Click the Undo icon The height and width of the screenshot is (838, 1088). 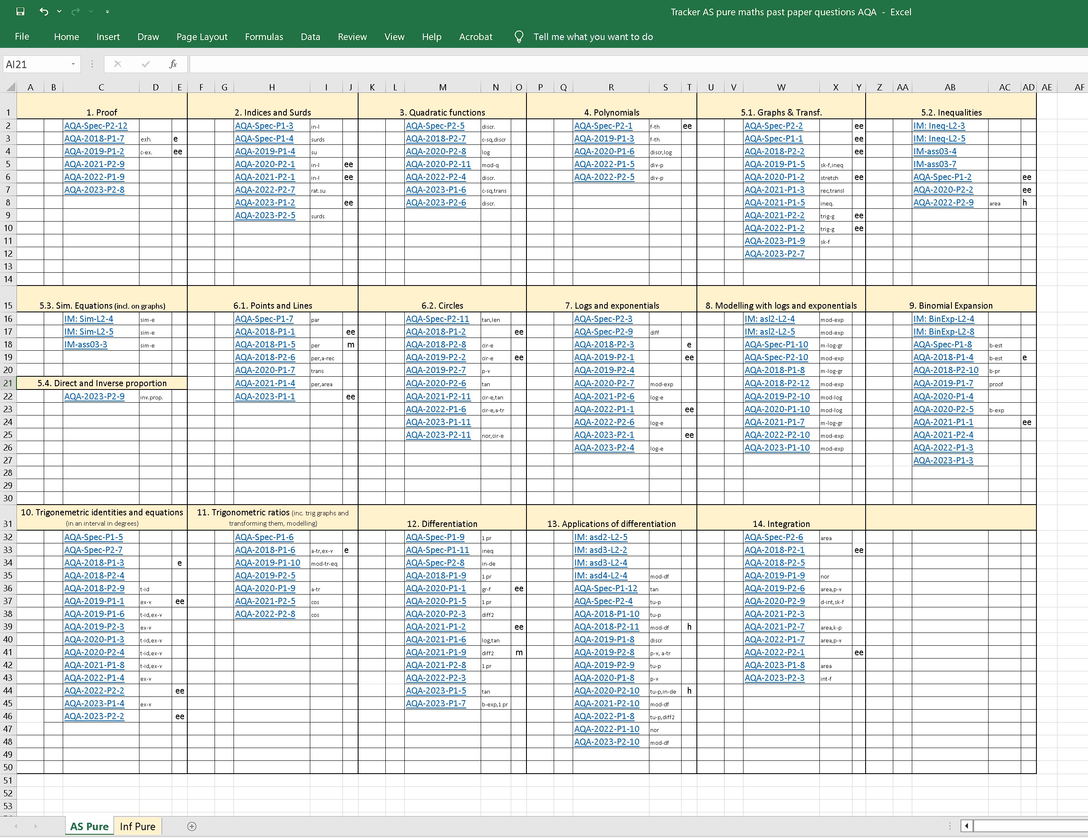44,12
